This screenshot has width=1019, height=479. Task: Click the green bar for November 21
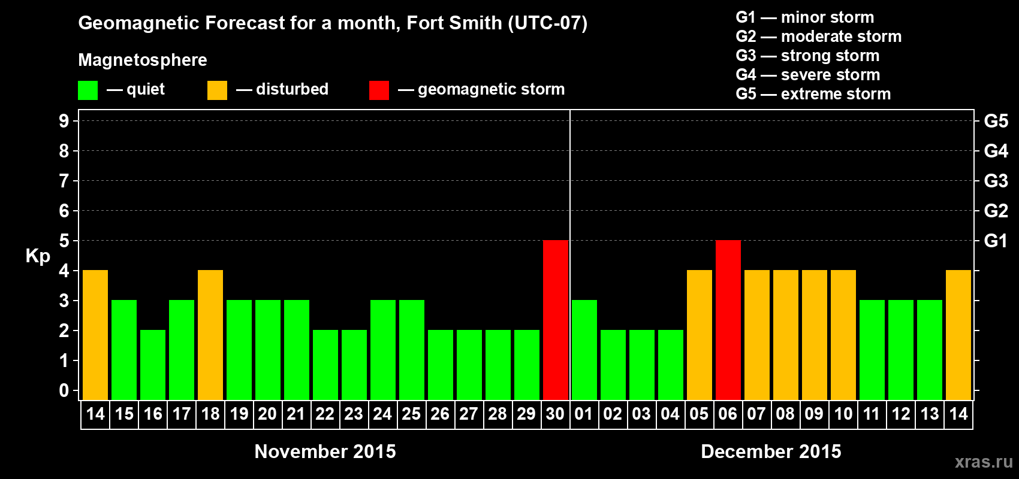[x=297, y=350]
